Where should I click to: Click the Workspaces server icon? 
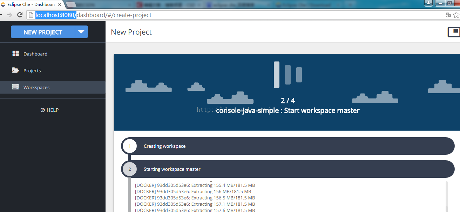click(x=16, y=87)
